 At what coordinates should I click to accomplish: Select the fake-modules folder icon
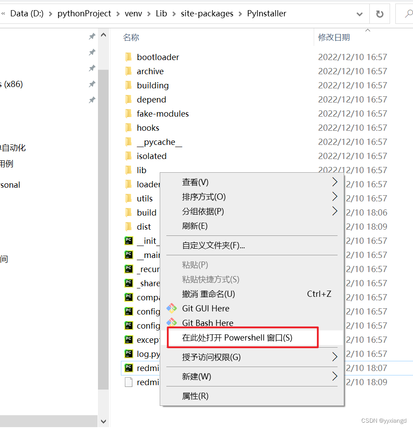(128, 114)
